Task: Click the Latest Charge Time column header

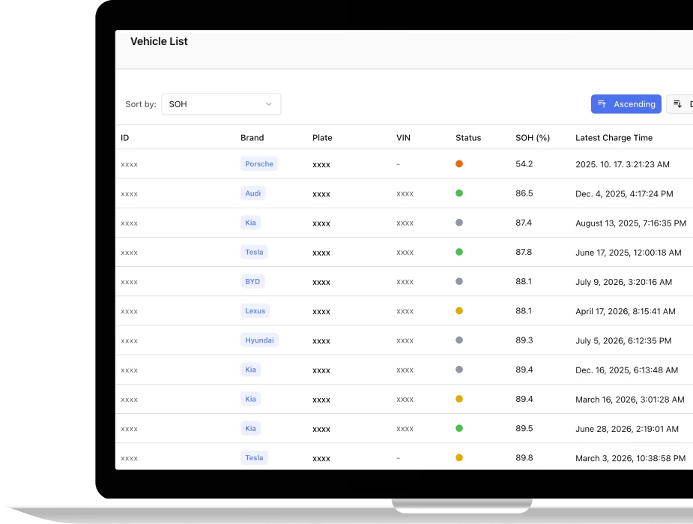Action: click(x=614, y=138)
